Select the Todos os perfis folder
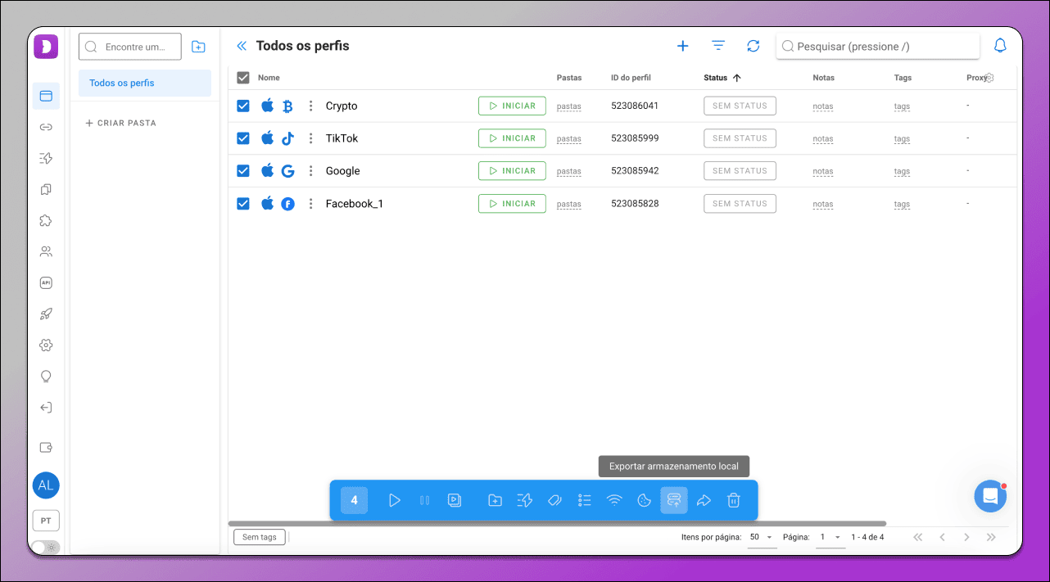Viewport: 1050px width, 582px height. pos(145,83)
